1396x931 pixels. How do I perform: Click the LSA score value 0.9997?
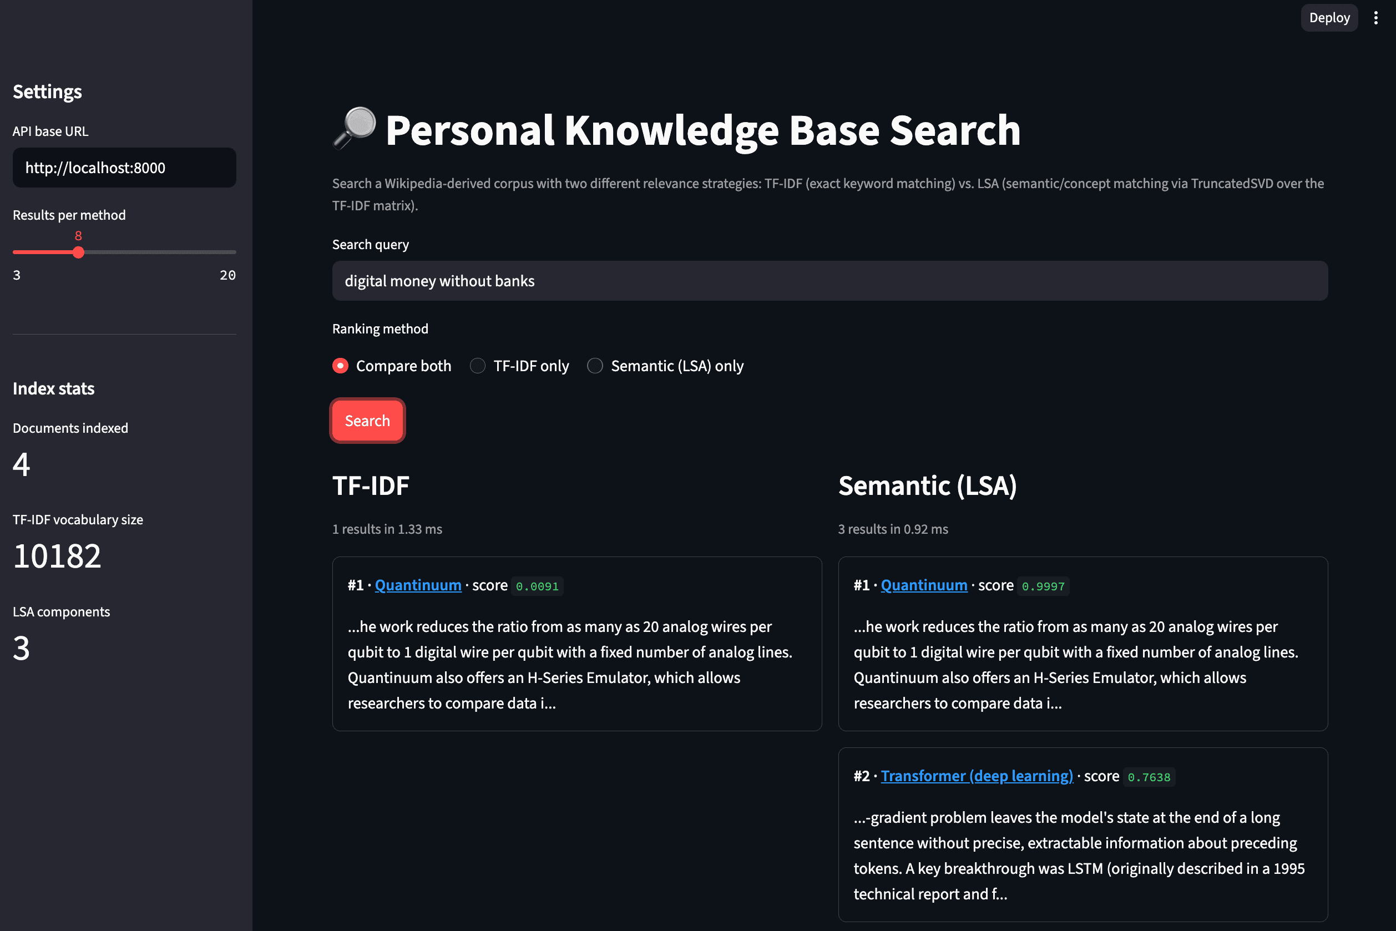coord(1043,586)
